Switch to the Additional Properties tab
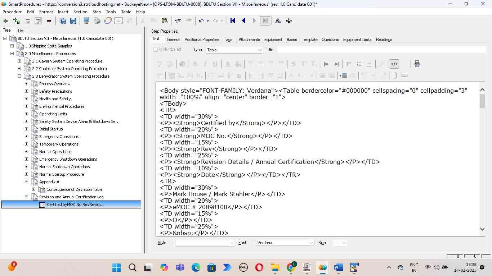The image size is (492, 276). 202,40
